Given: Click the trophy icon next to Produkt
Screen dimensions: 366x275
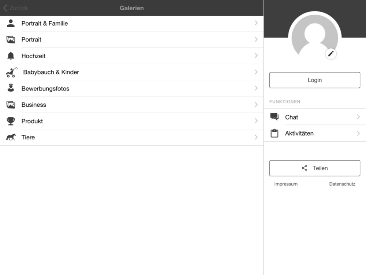Looking at the screenshot, I should [x=11, y=121].
